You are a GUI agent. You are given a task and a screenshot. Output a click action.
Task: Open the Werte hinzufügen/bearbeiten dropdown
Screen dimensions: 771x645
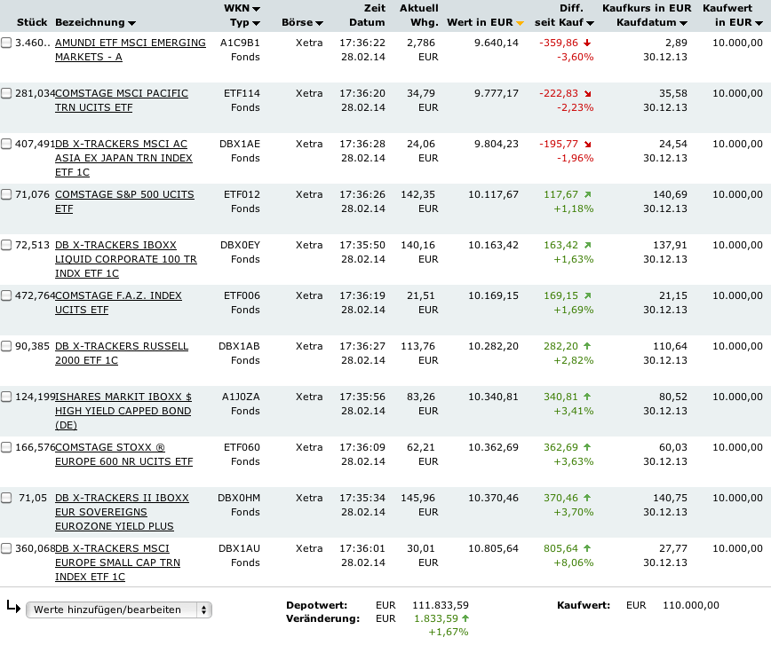(x=119, y=610)
